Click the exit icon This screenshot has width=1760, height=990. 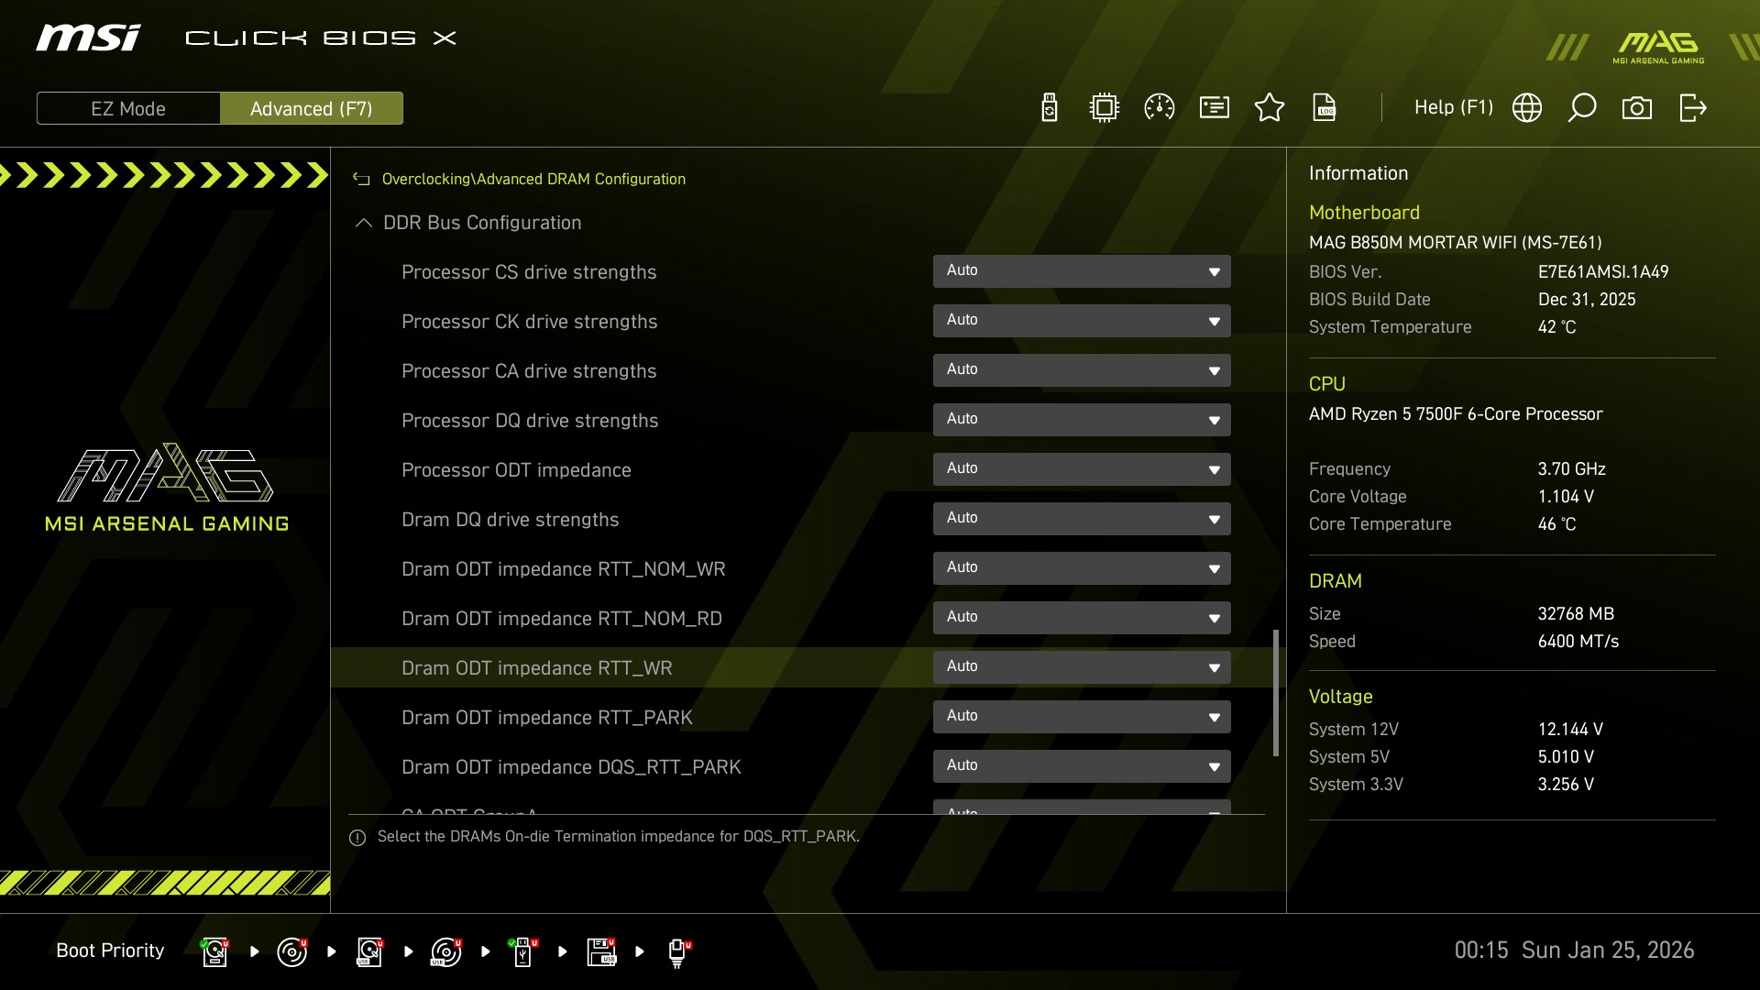point(1693,108)
